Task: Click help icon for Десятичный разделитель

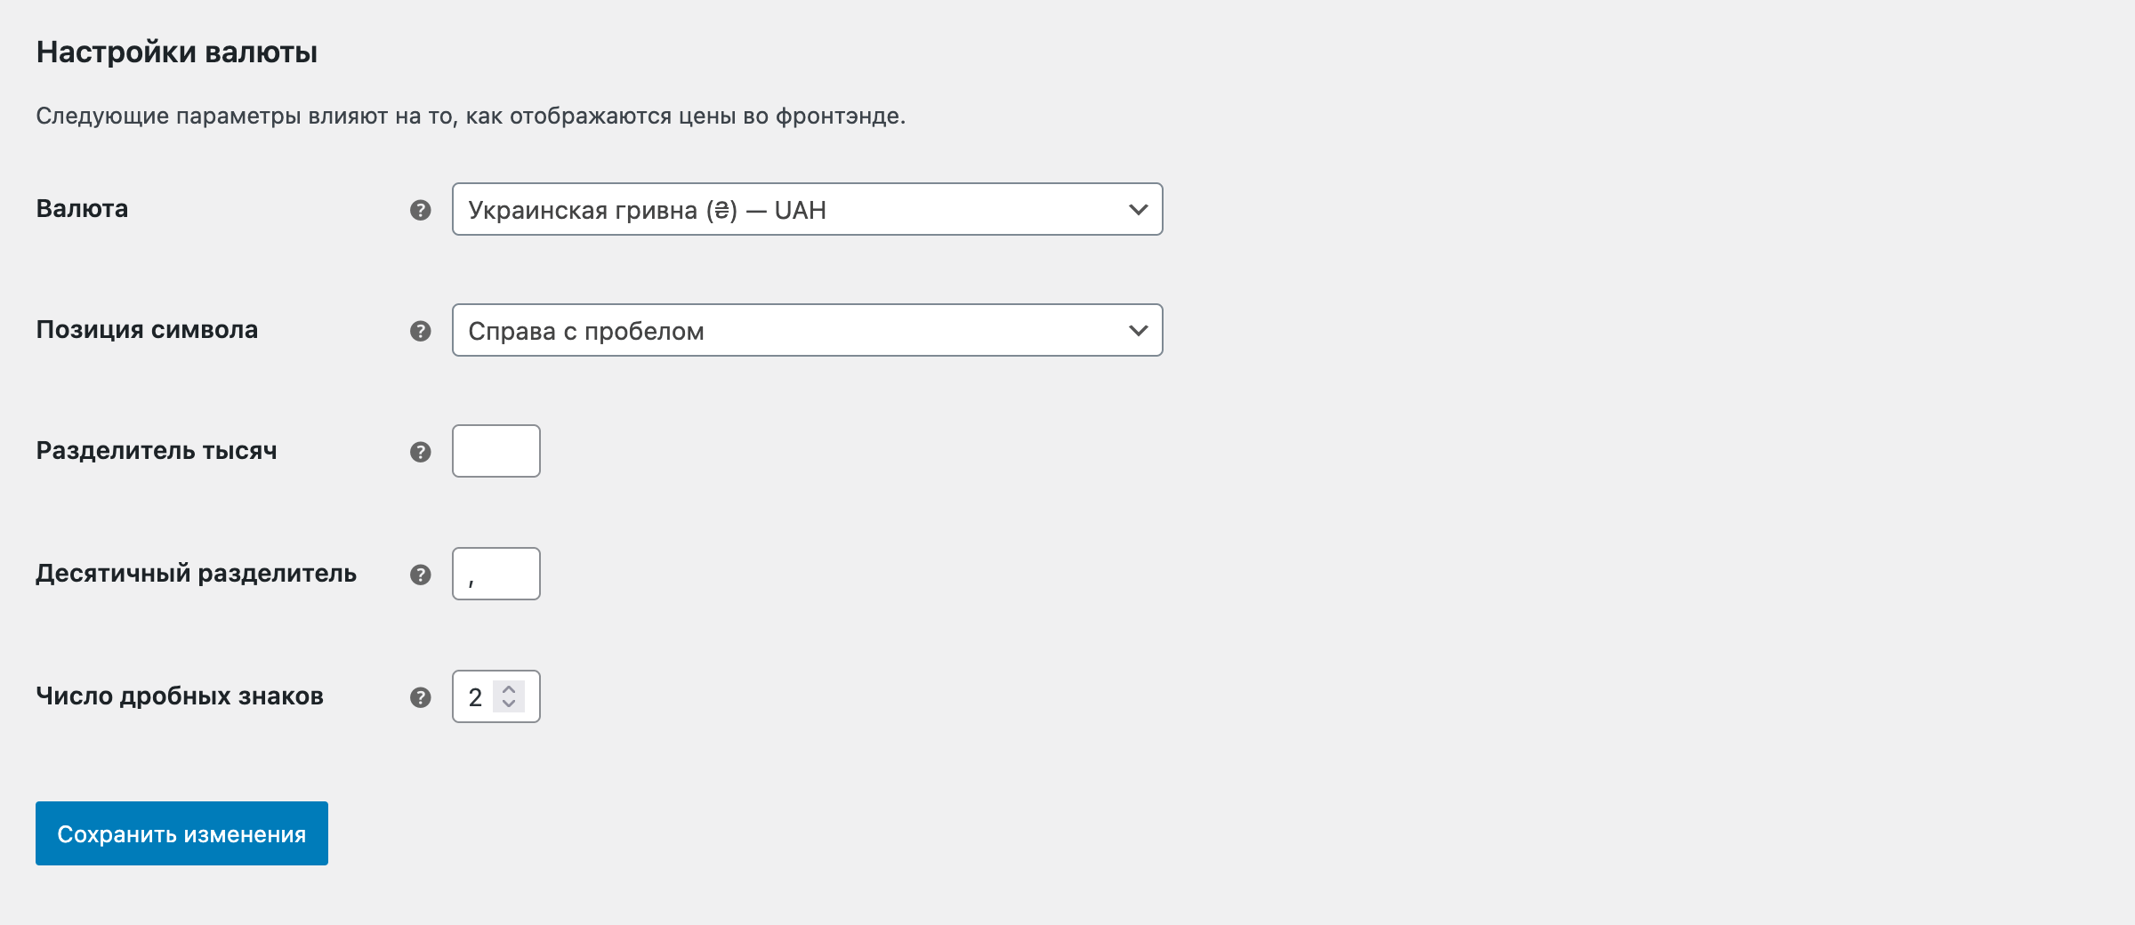Action: 421,575
